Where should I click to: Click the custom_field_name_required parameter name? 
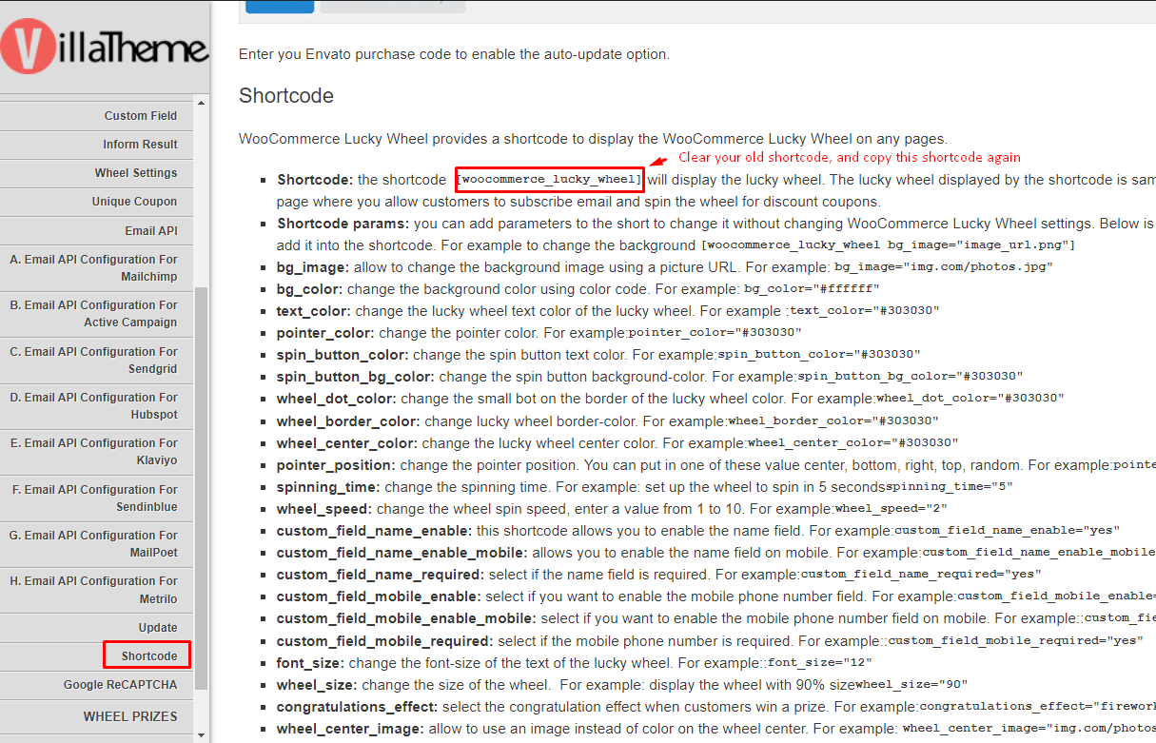[381, 575]
